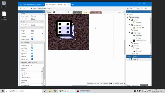
Task: Click the Z height value field
Action: click(37, 36)
